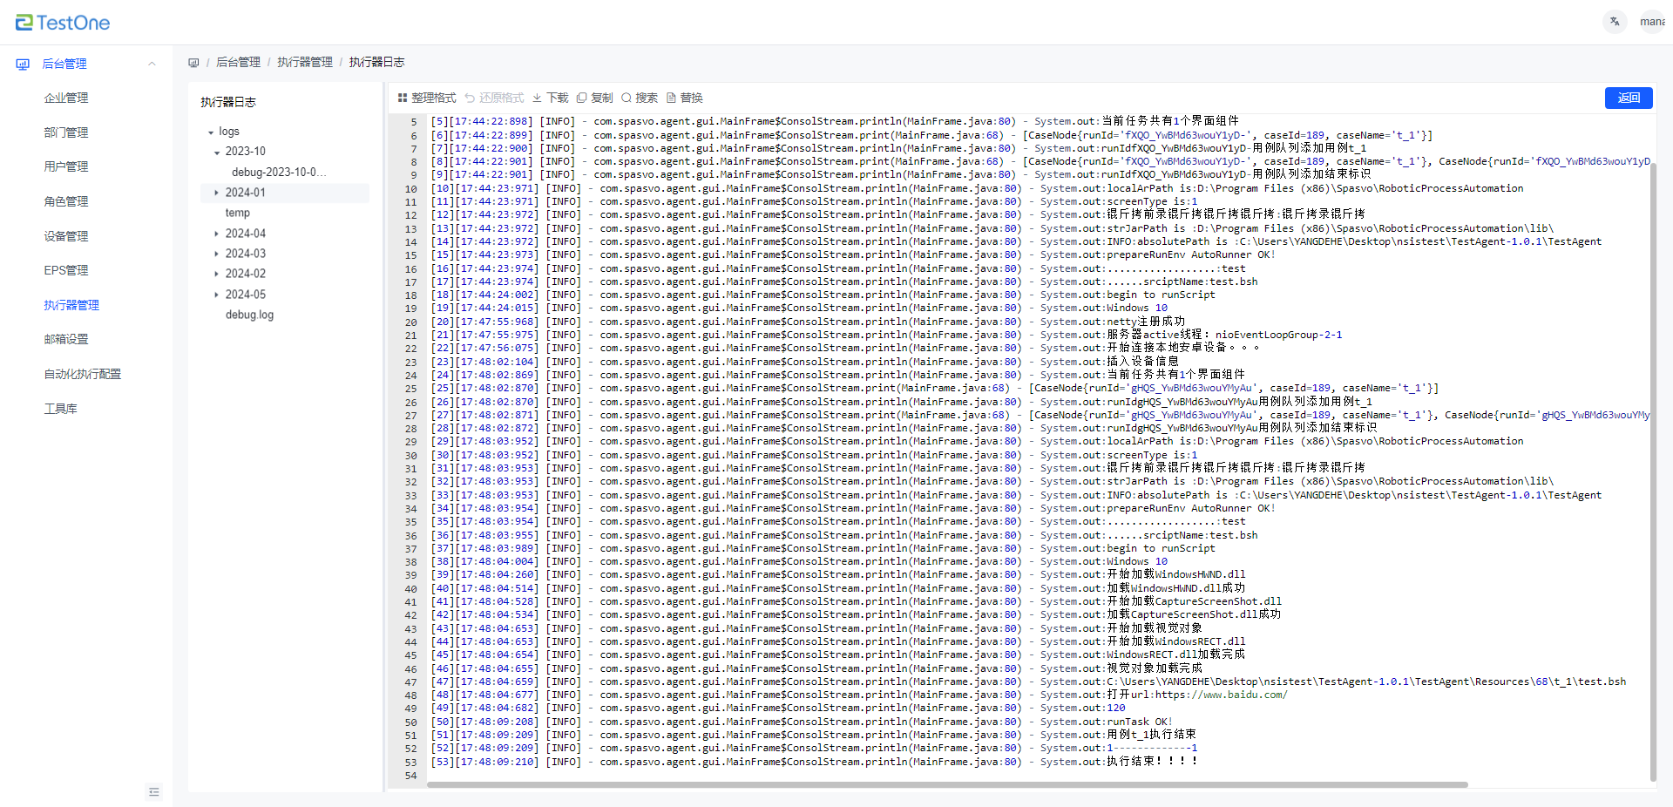Click log line 46 text 视觉对象加载完成
Image resolution: width=1673 pixels, height=807 pixels.
click(1155, 668)
